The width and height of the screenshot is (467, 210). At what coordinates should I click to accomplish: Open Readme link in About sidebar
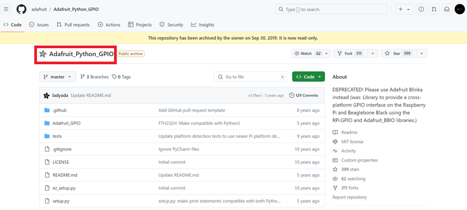(345, 132)
